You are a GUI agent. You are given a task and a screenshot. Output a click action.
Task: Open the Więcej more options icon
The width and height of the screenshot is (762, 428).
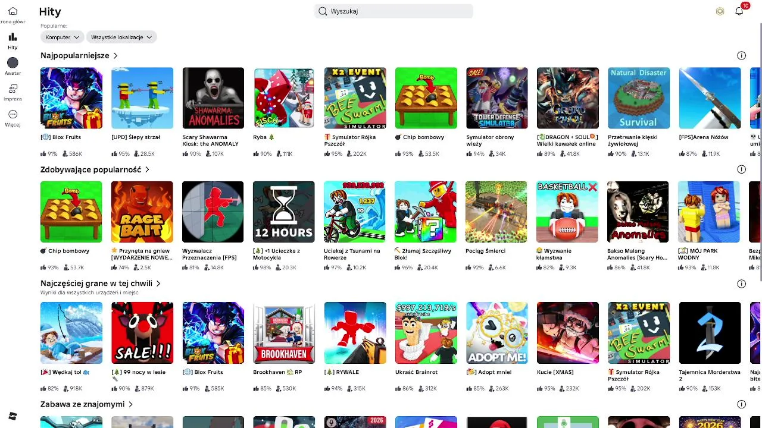point(13,114)
